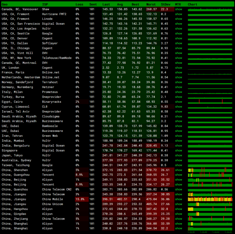This screenshot has width=235, height=234.
Task: Click the chart for China Mobile Jiangsu
Action: 210,199
